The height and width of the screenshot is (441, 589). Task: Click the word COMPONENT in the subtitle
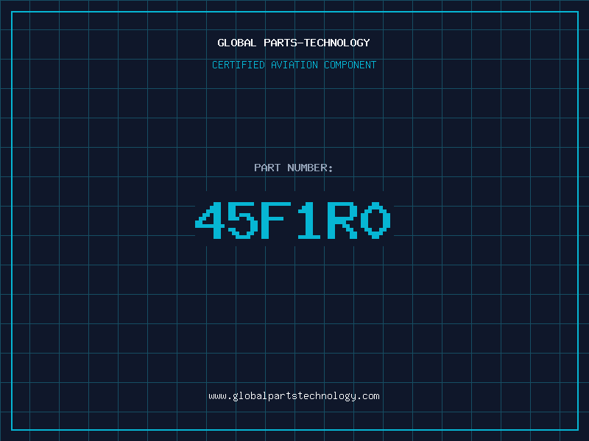point(350,65)
